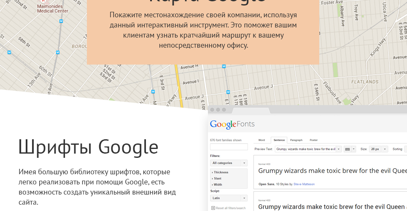Click the 676 font families shown text
407x211 pixels.
coord(226,140)
